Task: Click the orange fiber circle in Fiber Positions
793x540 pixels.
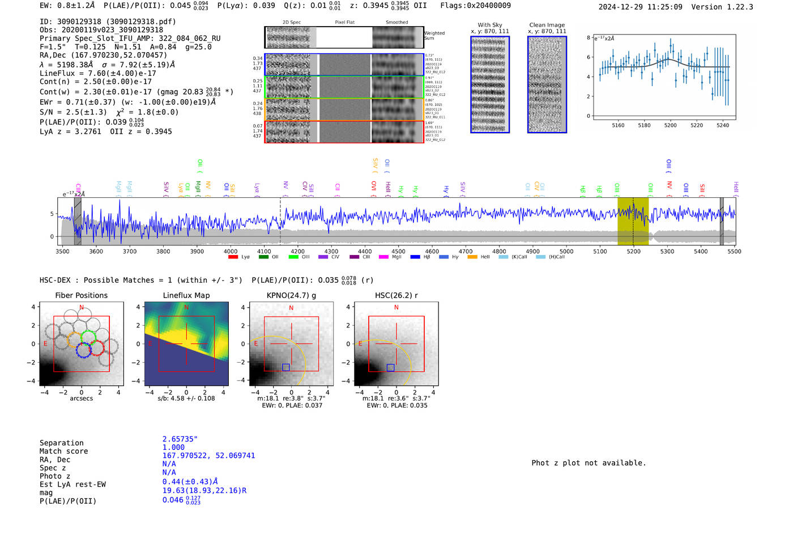Action: (x=75, y=340)
